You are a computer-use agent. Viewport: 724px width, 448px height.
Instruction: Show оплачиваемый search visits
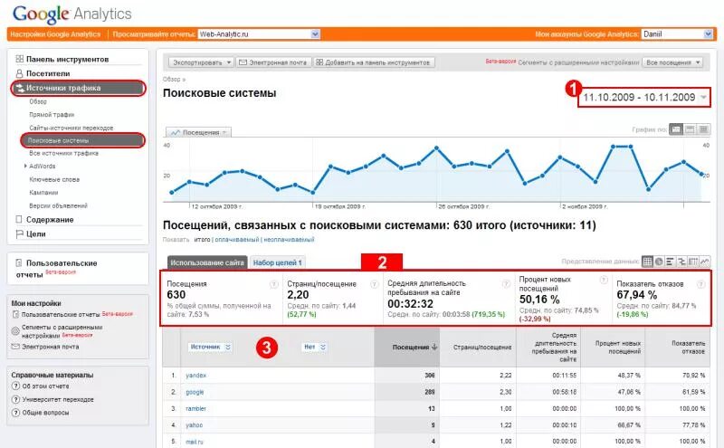(x=237, y=240)
